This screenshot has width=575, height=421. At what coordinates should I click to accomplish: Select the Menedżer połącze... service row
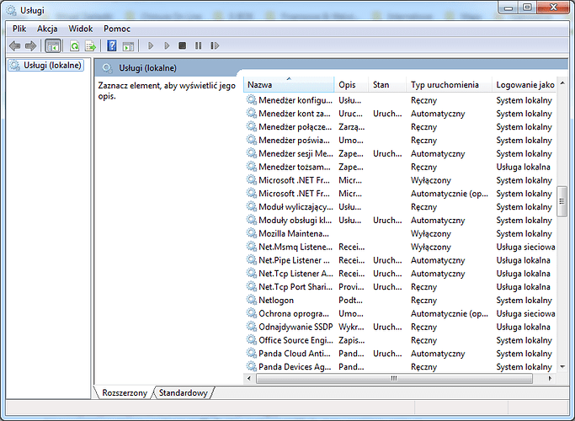pos(400,126)
